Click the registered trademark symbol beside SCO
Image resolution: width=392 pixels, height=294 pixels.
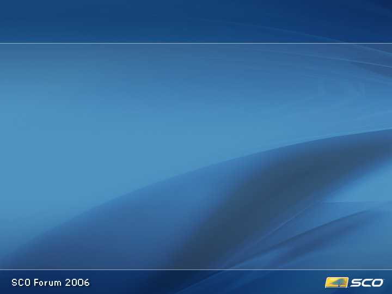click(384, 279)
